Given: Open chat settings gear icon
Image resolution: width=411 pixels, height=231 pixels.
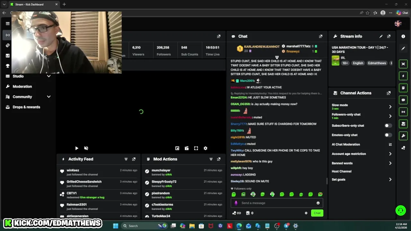Looking at the screenshot, I should pos(306,213).
